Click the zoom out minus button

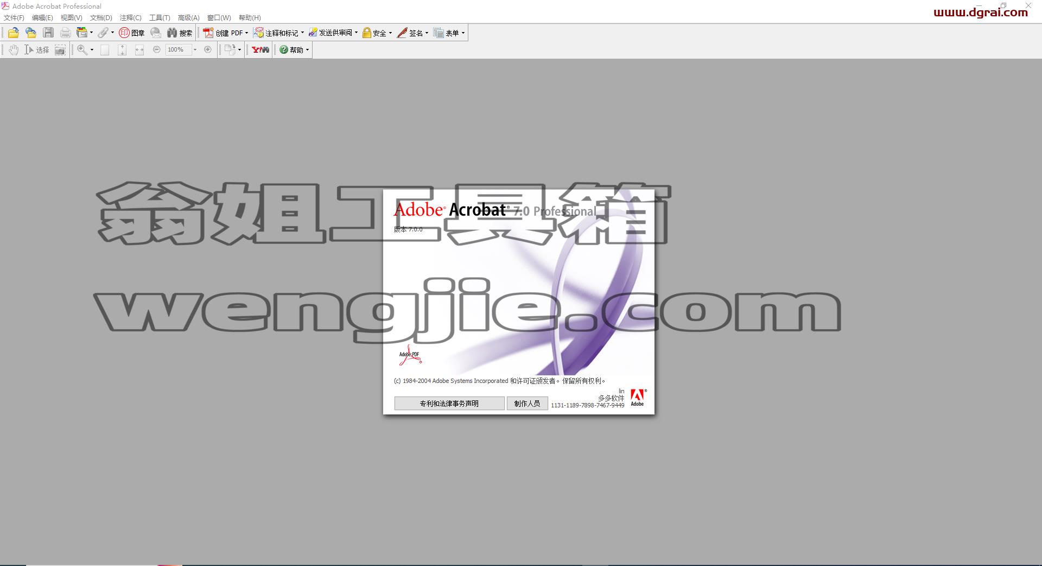coord(157,49)
